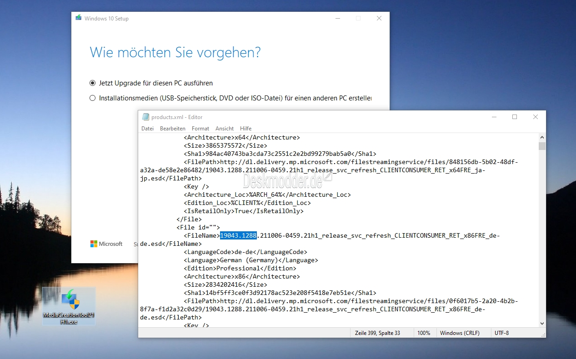
Task: Click 'Wie möchten Sie vorgehen?' heading
Action: [x=175, y=52]
